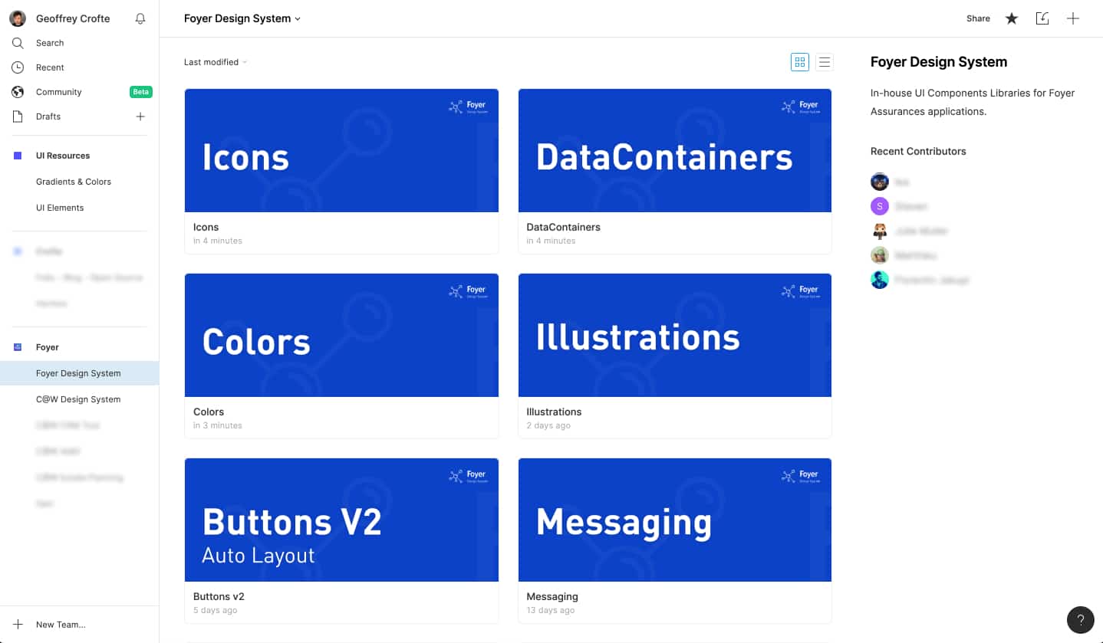Click the Geoffrey Crofte profile avatar
Screen dimensions: 1103x643
18,18
